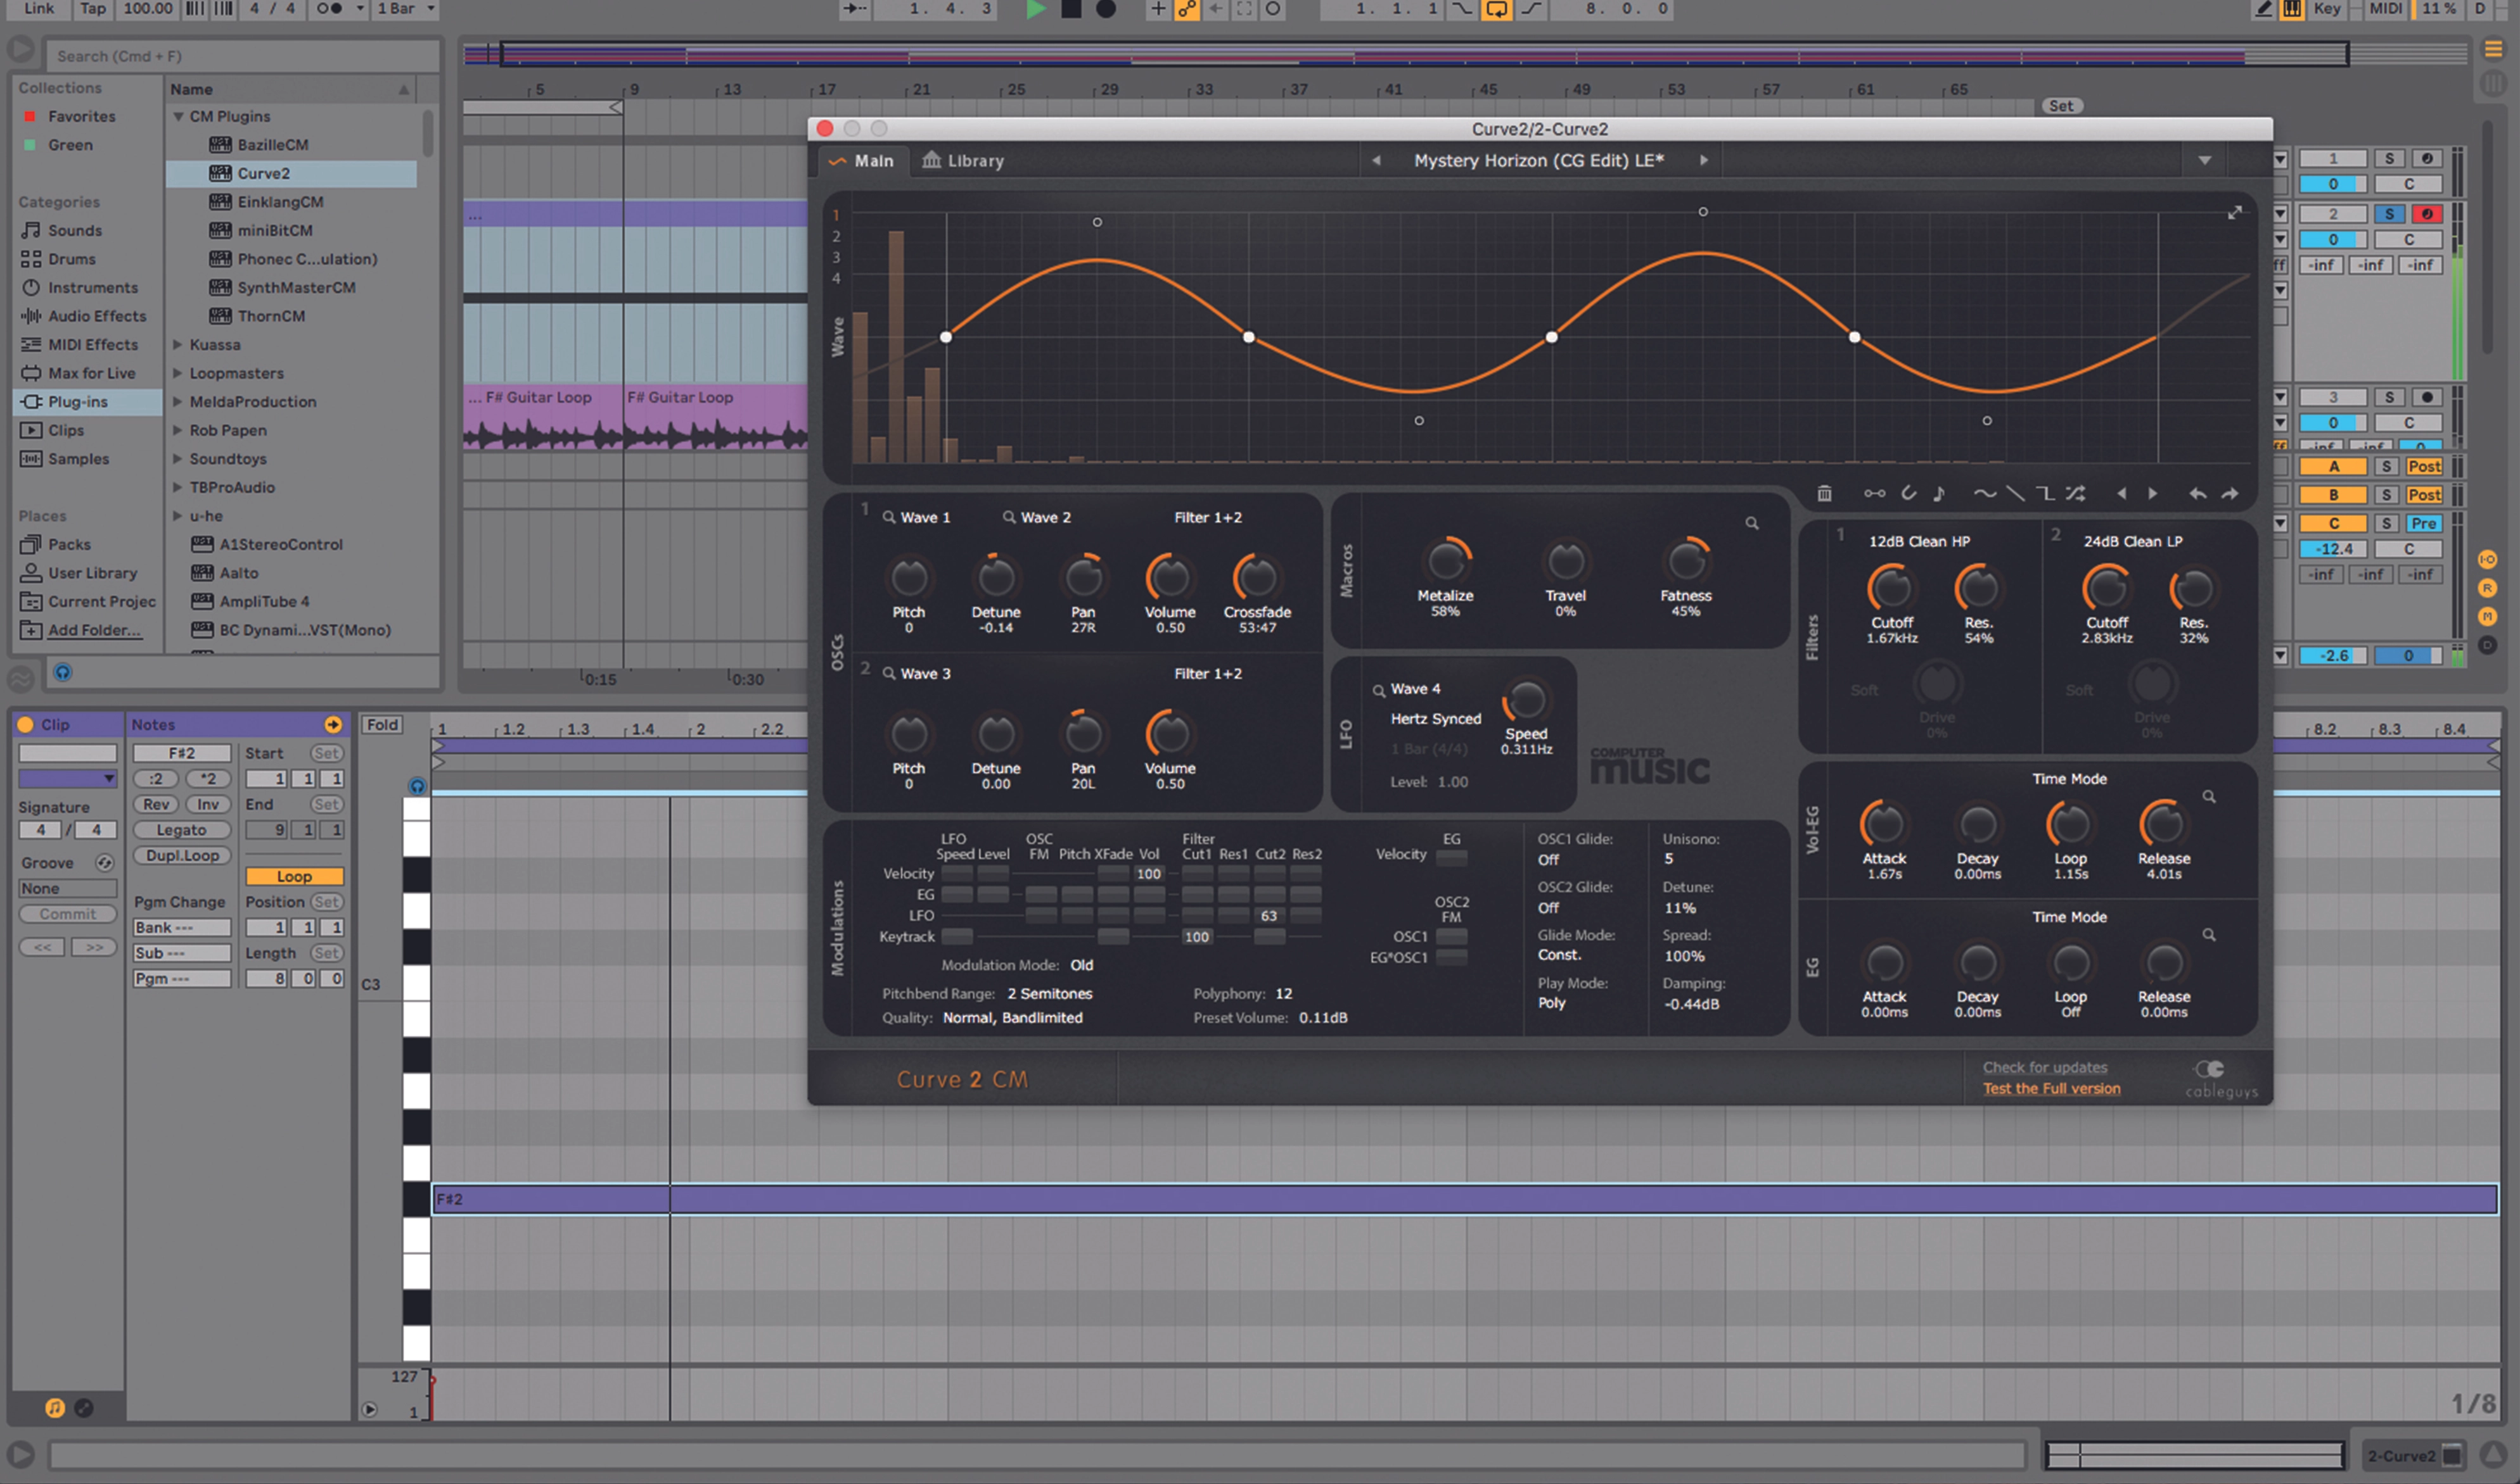The height and width of the screenshot is (1484, 2520).
Task: Open the Samples category in browser
Action: tap(87, 459)
